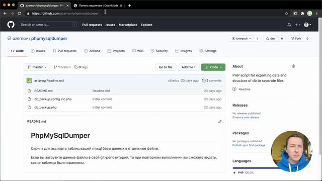Select the repository Settings tab

point(208,51)
